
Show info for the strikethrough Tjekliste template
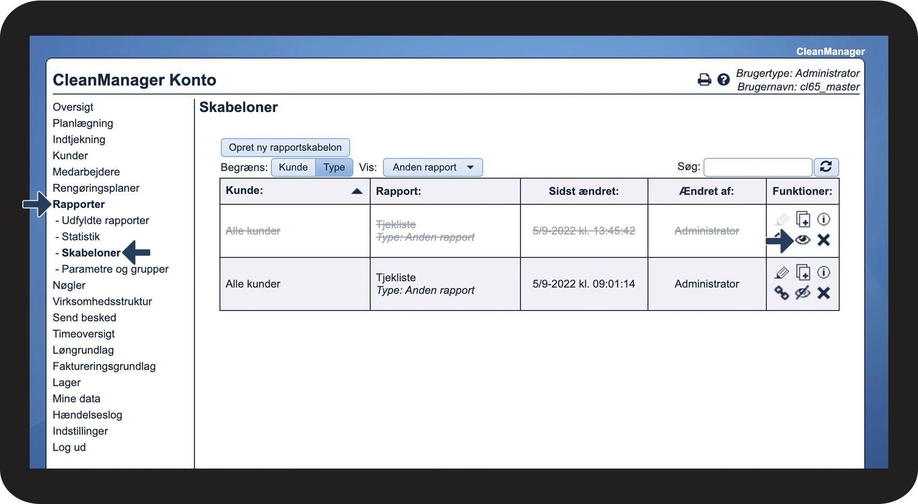(823, 219)
